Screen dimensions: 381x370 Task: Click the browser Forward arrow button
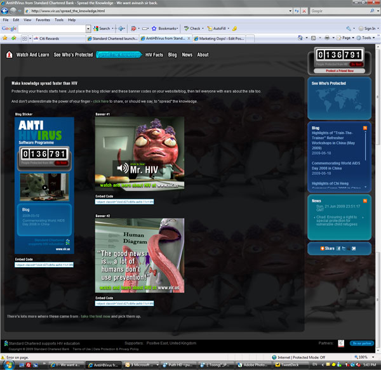pyautogui.click(x=13, y=11)
